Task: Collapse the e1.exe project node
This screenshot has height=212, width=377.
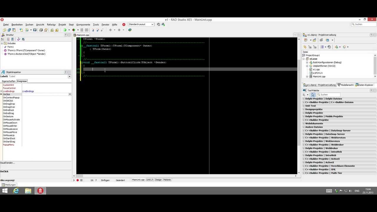Action: click(304, 59)
